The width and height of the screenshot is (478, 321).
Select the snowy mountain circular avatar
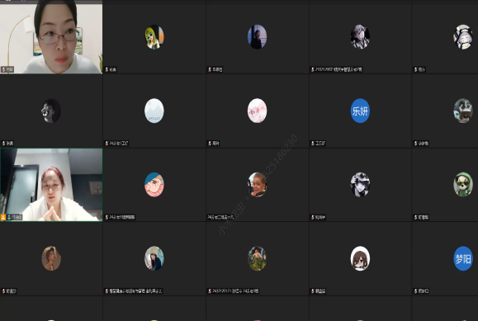154,111
